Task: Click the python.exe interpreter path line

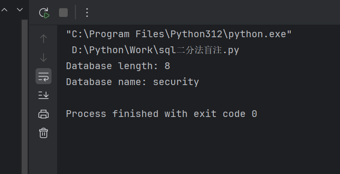Action: [179, 34]
